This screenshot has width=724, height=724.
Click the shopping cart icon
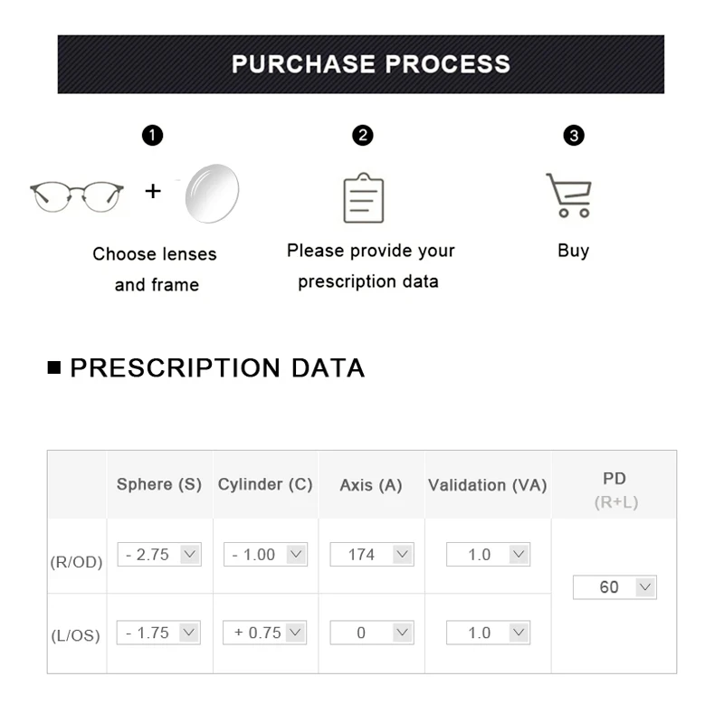(x=569, y=195)
